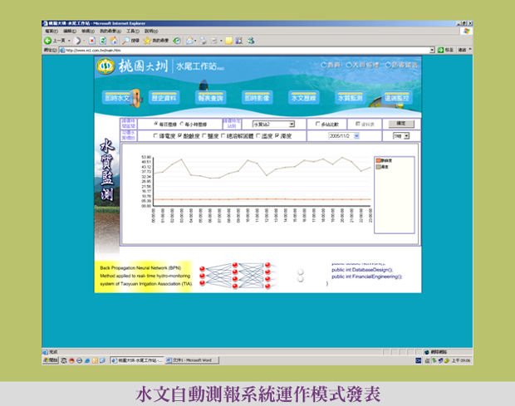Viewport: 515px width, 406px height.
Task: Open the 水質監測 navigation tab
Action: (350, 98)
